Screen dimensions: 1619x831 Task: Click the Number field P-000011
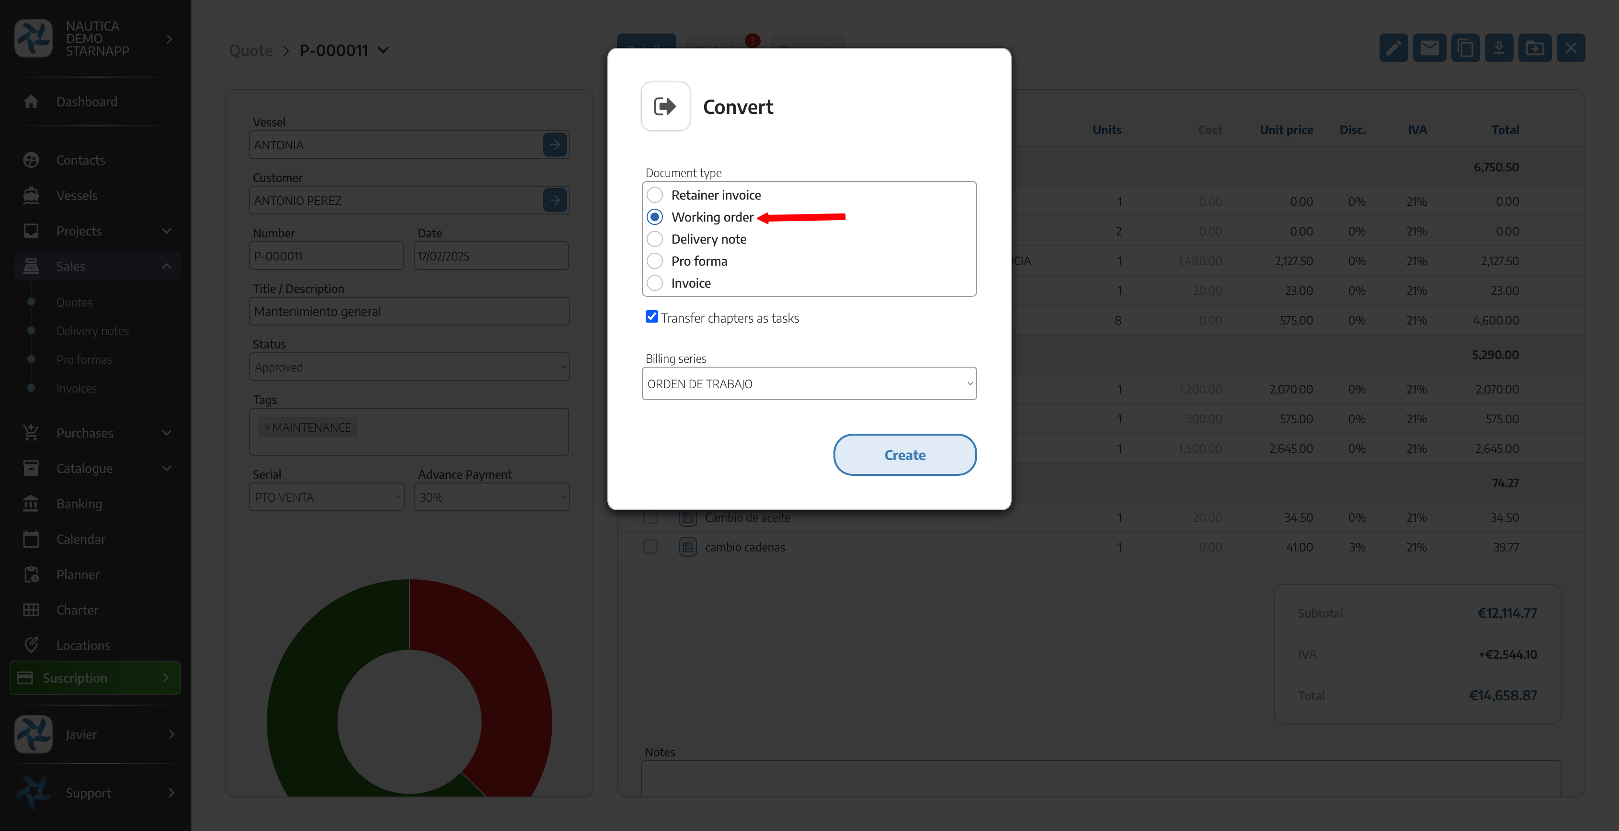point(327,256)
